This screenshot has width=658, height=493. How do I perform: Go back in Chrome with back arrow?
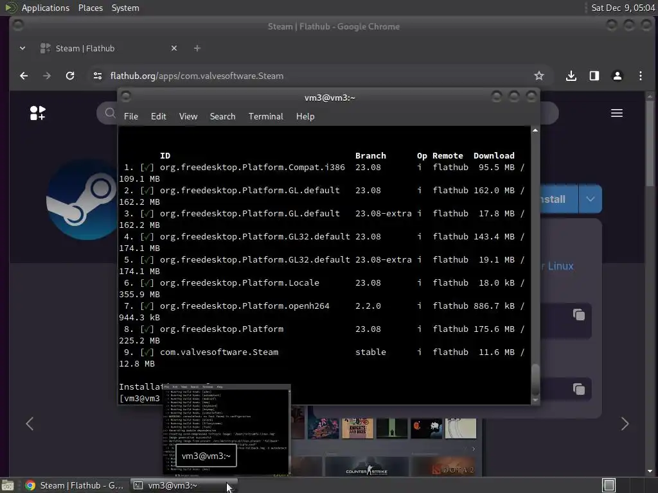24,76
